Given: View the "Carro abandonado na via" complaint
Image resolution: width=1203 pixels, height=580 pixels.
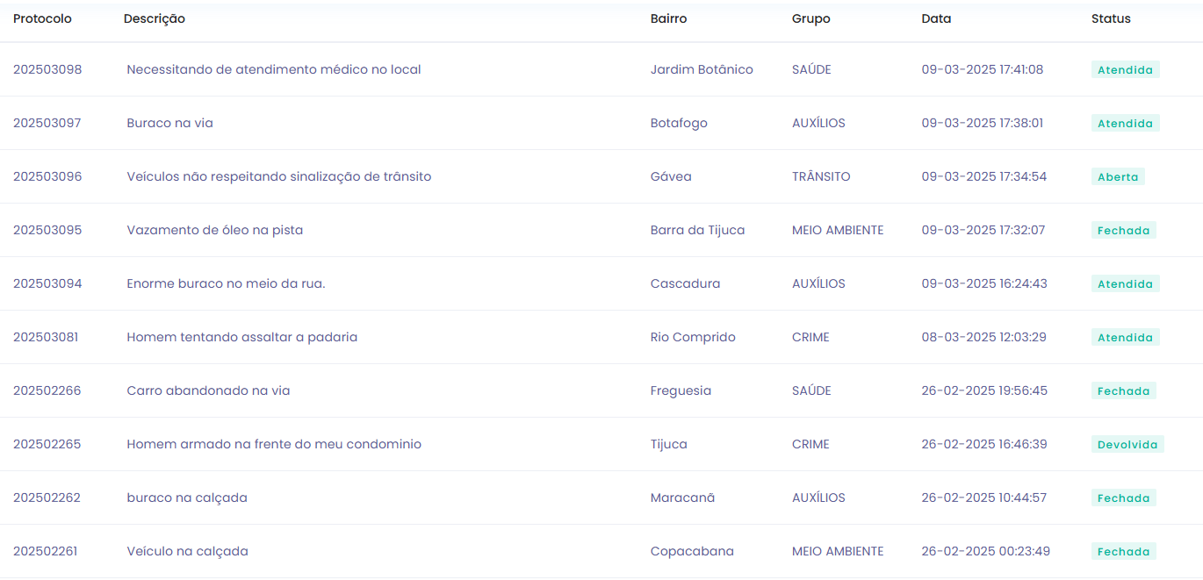Looking at the screenshot, I should 207,390.
